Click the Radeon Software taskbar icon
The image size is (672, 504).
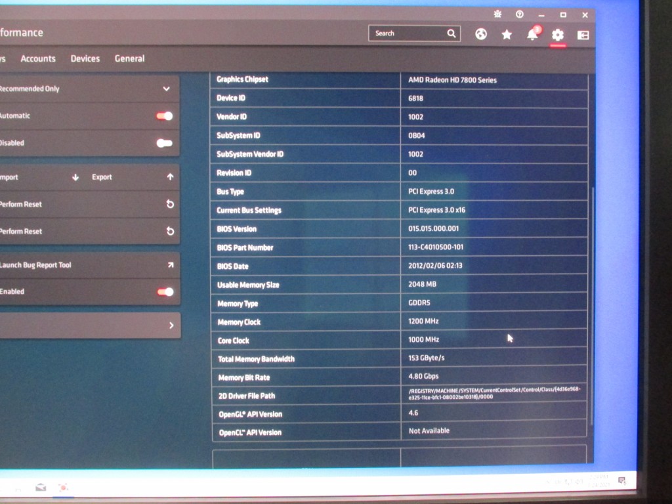63,488
